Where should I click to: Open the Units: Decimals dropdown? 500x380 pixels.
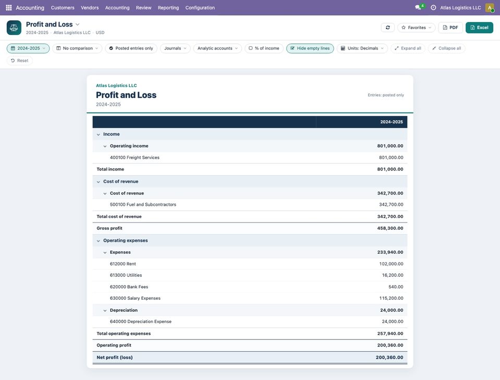pyautogui.click(x=362, y=48)
